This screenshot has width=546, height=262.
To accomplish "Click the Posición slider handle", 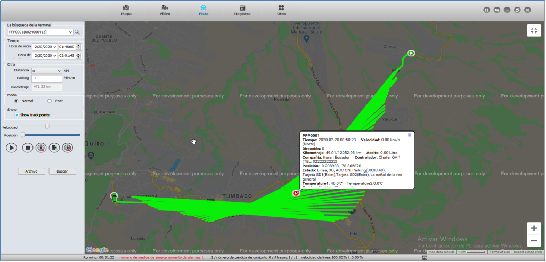I will [x=22, y=135].
